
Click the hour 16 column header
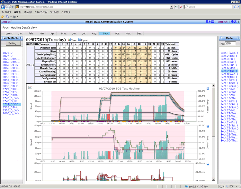(x=128, y=44)
